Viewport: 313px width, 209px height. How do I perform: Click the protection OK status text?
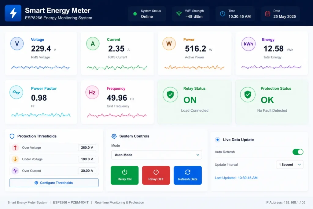tap(267, 100)
